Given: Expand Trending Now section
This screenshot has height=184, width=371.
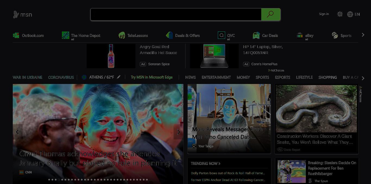Looking at the screenshot, I should 206,163.
